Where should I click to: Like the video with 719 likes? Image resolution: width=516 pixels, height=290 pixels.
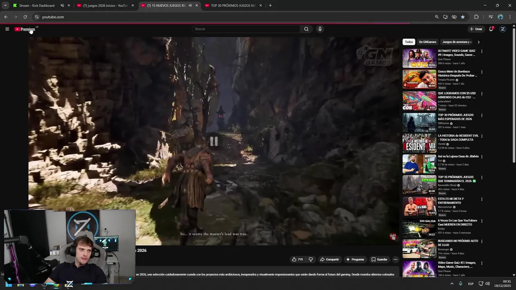point(298,259)
